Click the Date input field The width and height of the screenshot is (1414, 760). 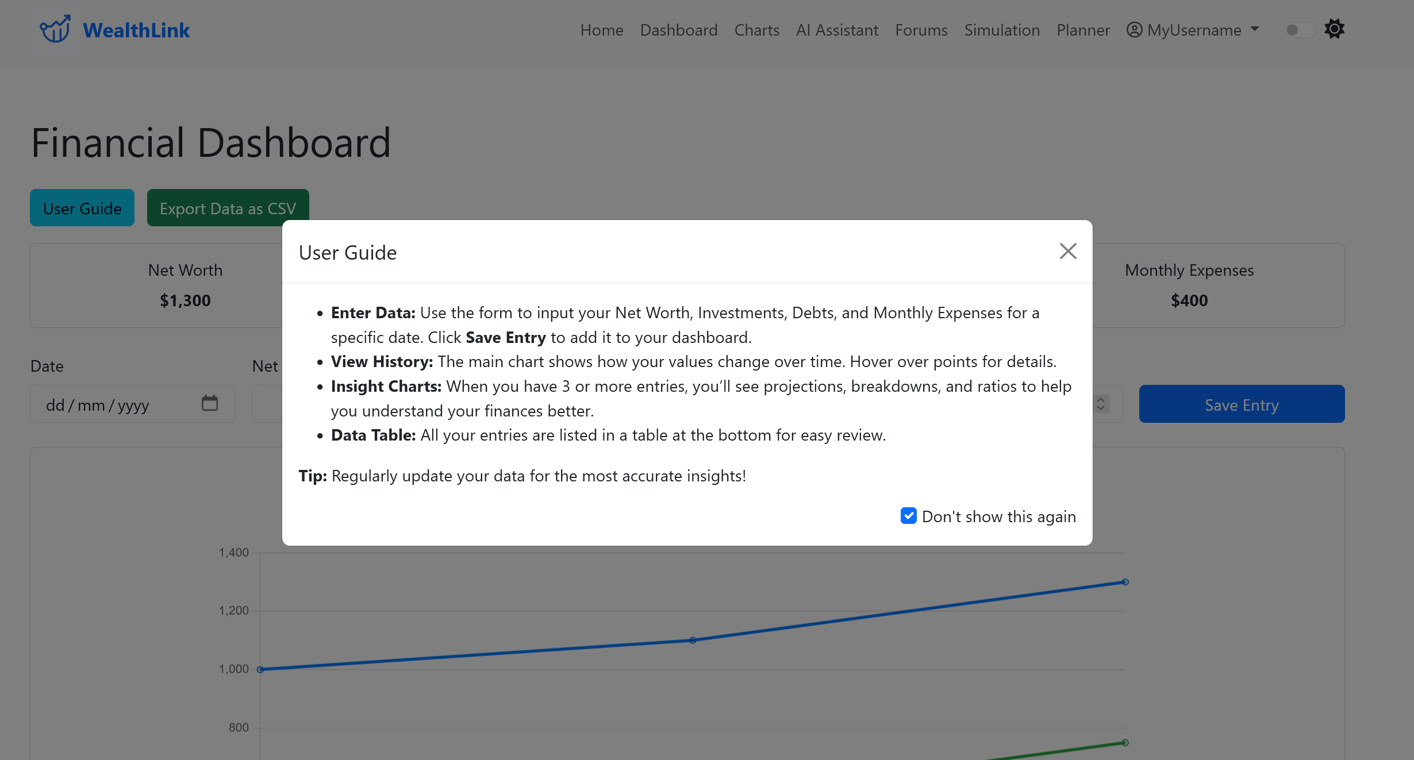(x=115, y=404)
